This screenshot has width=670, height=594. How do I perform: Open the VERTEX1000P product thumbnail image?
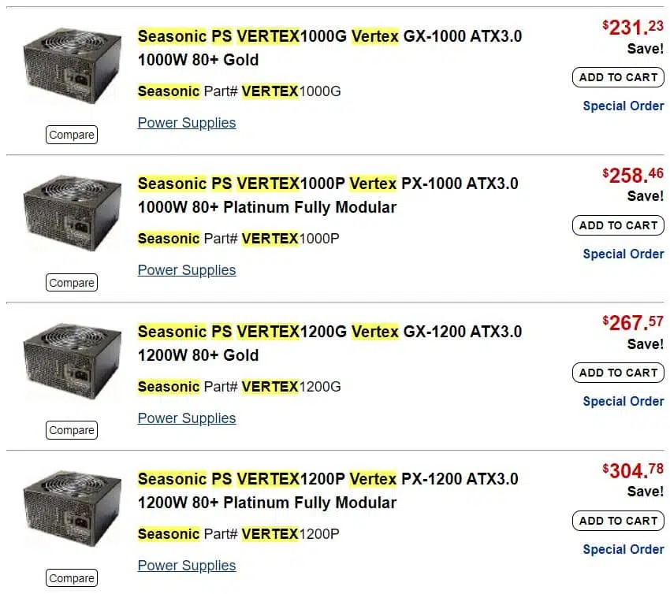(73, 213)
